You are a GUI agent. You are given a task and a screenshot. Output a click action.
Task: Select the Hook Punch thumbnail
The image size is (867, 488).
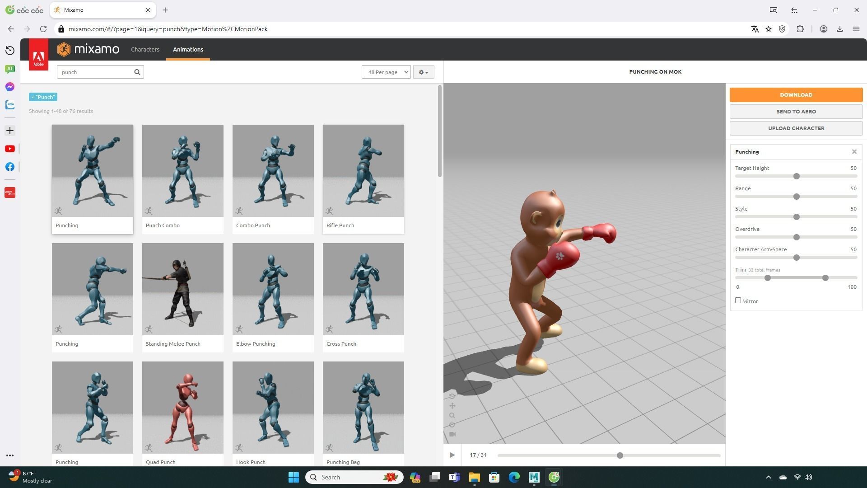click(273, 408)
